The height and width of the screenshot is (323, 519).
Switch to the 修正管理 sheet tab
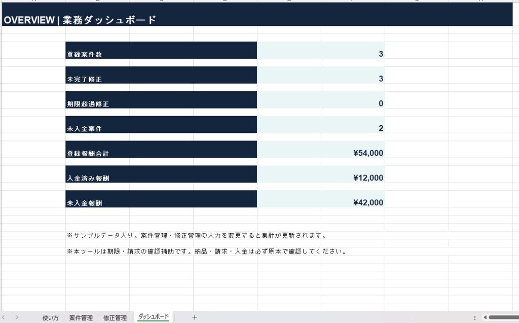[115, 318]
